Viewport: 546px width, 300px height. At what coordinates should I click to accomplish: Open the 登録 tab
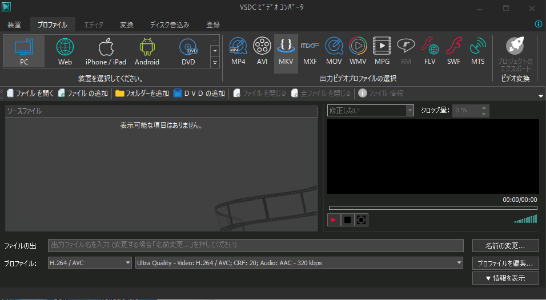coord(213,25)
